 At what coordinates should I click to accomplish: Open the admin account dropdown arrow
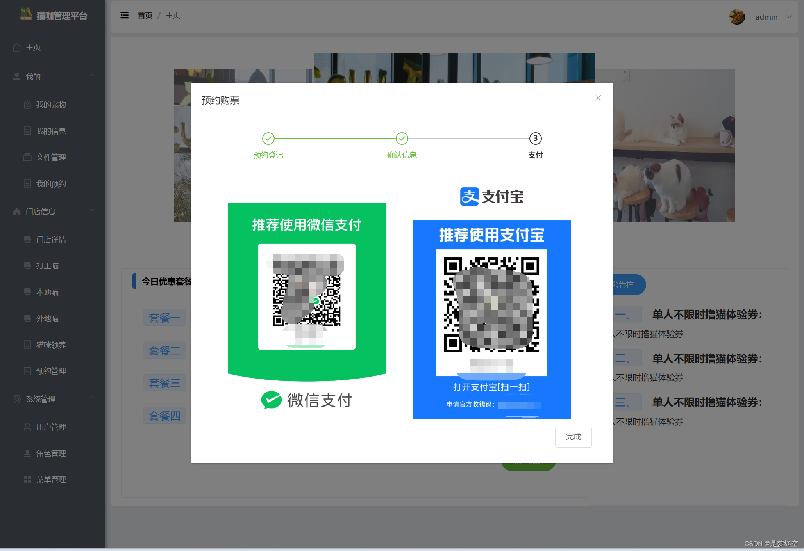click(x=789, y=17)
